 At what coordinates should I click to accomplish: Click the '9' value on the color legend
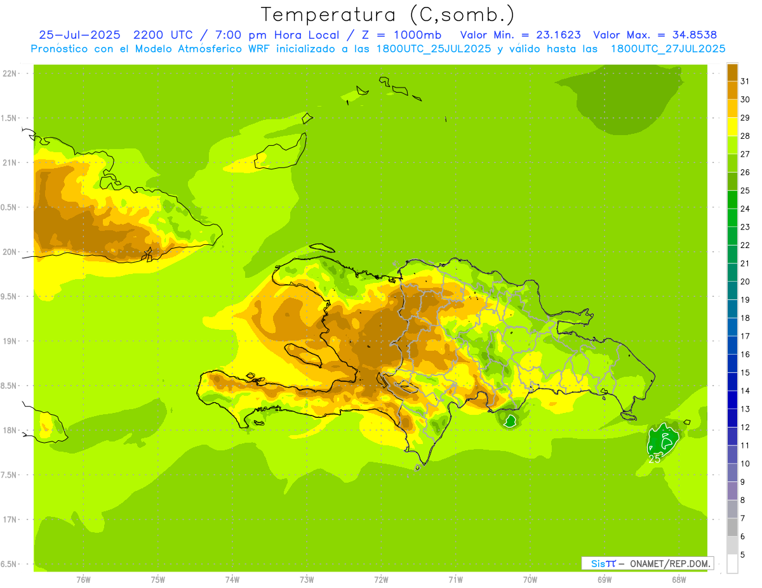click(x=743, y=482)
